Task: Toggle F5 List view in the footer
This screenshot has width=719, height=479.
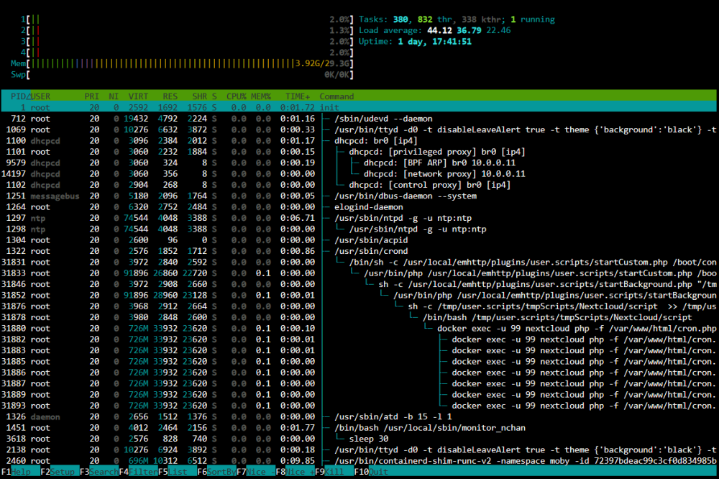Action: click(178, 472)
